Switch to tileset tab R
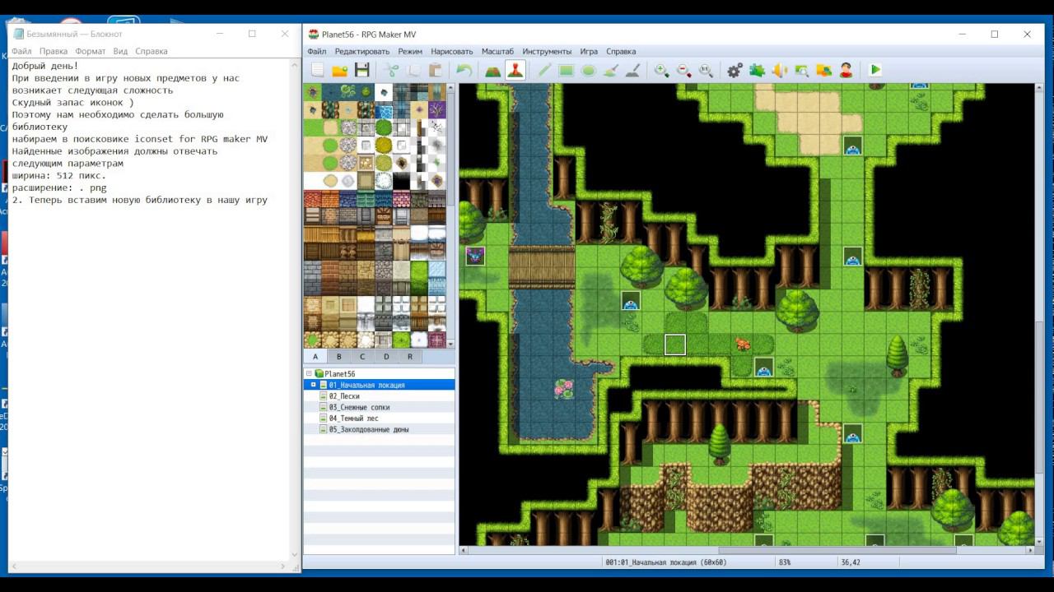1054x592 pixels. (410, 357)
